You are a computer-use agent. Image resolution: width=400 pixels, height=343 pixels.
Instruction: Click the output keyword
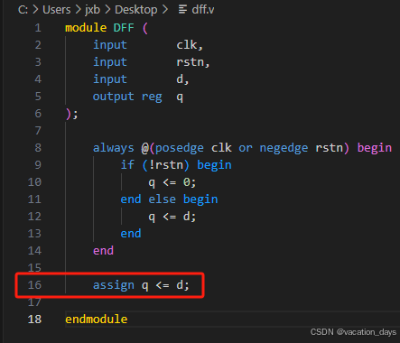(x=114, y=97)
